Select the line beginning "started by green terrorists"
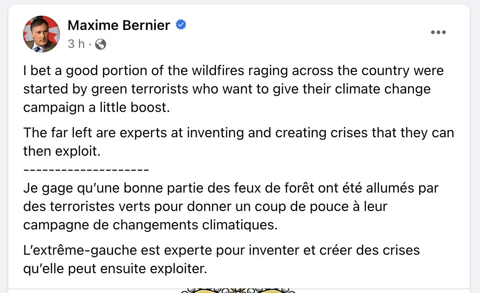The image size is (480, 293). point(227,89)
